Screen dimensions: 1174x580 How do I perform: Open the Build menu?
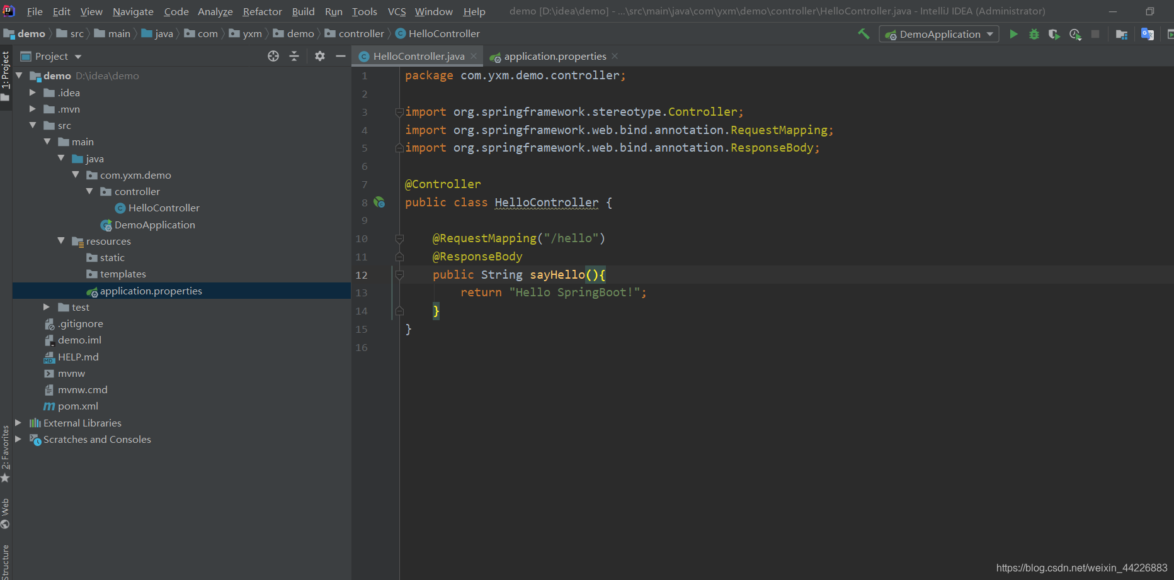(303, 11)
